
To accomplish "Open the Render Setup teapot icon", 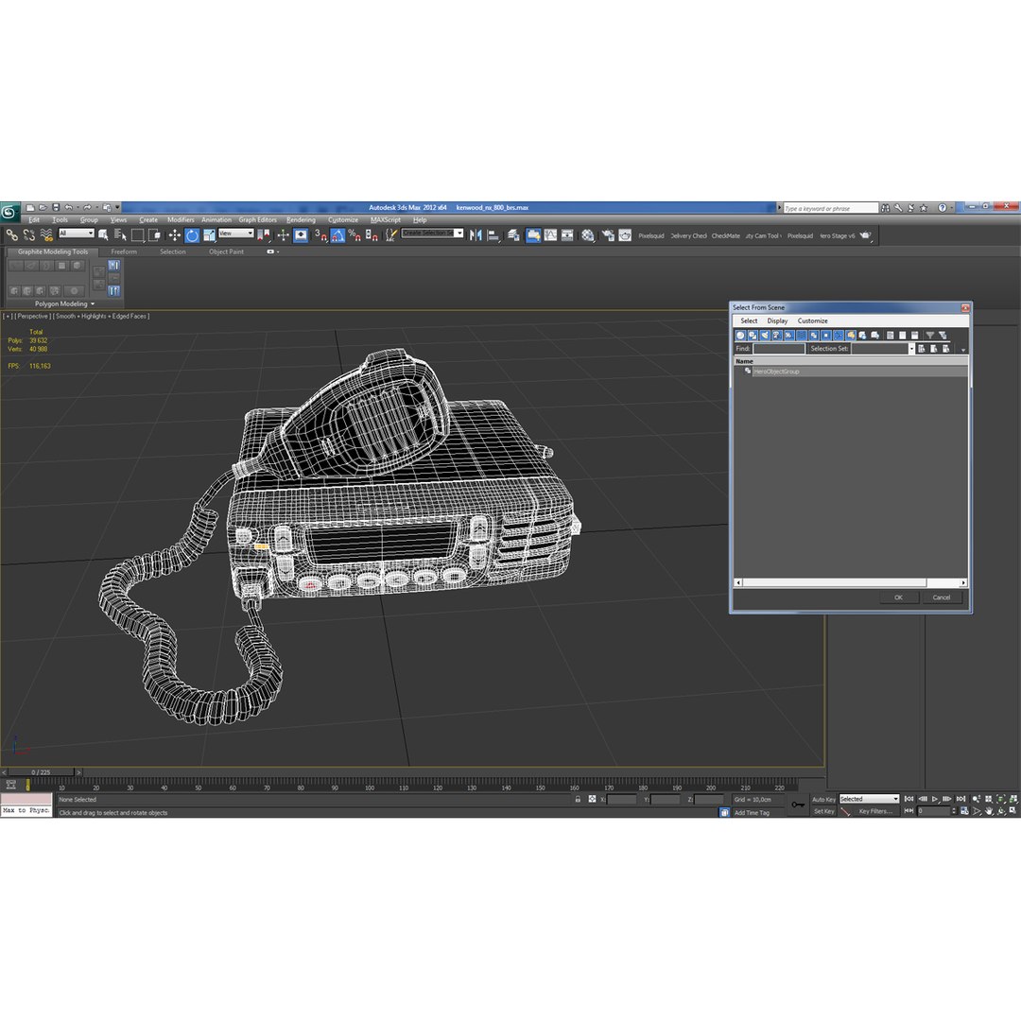I will tap(608, 235).
